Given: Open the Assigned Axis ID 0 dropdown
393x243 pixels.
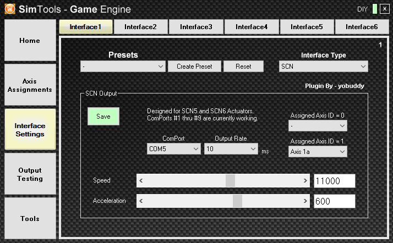Looking at the screenshot, I should tap(318, 126).
